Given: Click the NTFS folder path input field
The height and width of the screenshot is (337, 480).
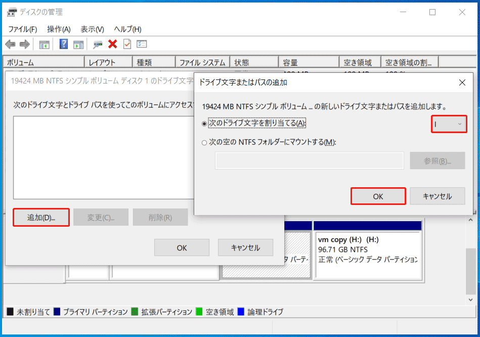Looking at the screenshot, I should coord(310,160).
